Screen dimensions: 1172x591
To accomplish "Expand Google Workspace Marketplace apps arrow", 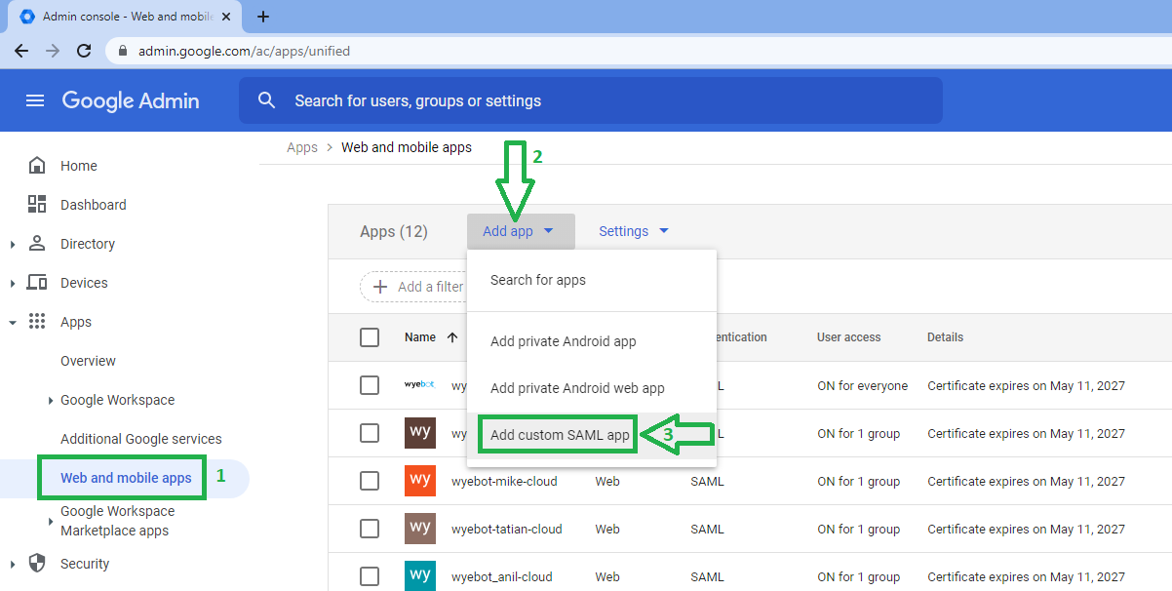I will [x=51, y=522].
